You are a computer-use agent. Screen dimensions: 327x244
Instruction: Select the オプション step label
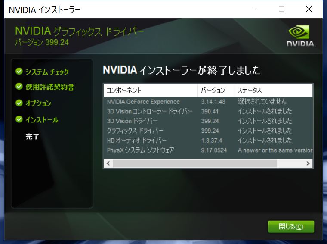(x=38, y=103)
